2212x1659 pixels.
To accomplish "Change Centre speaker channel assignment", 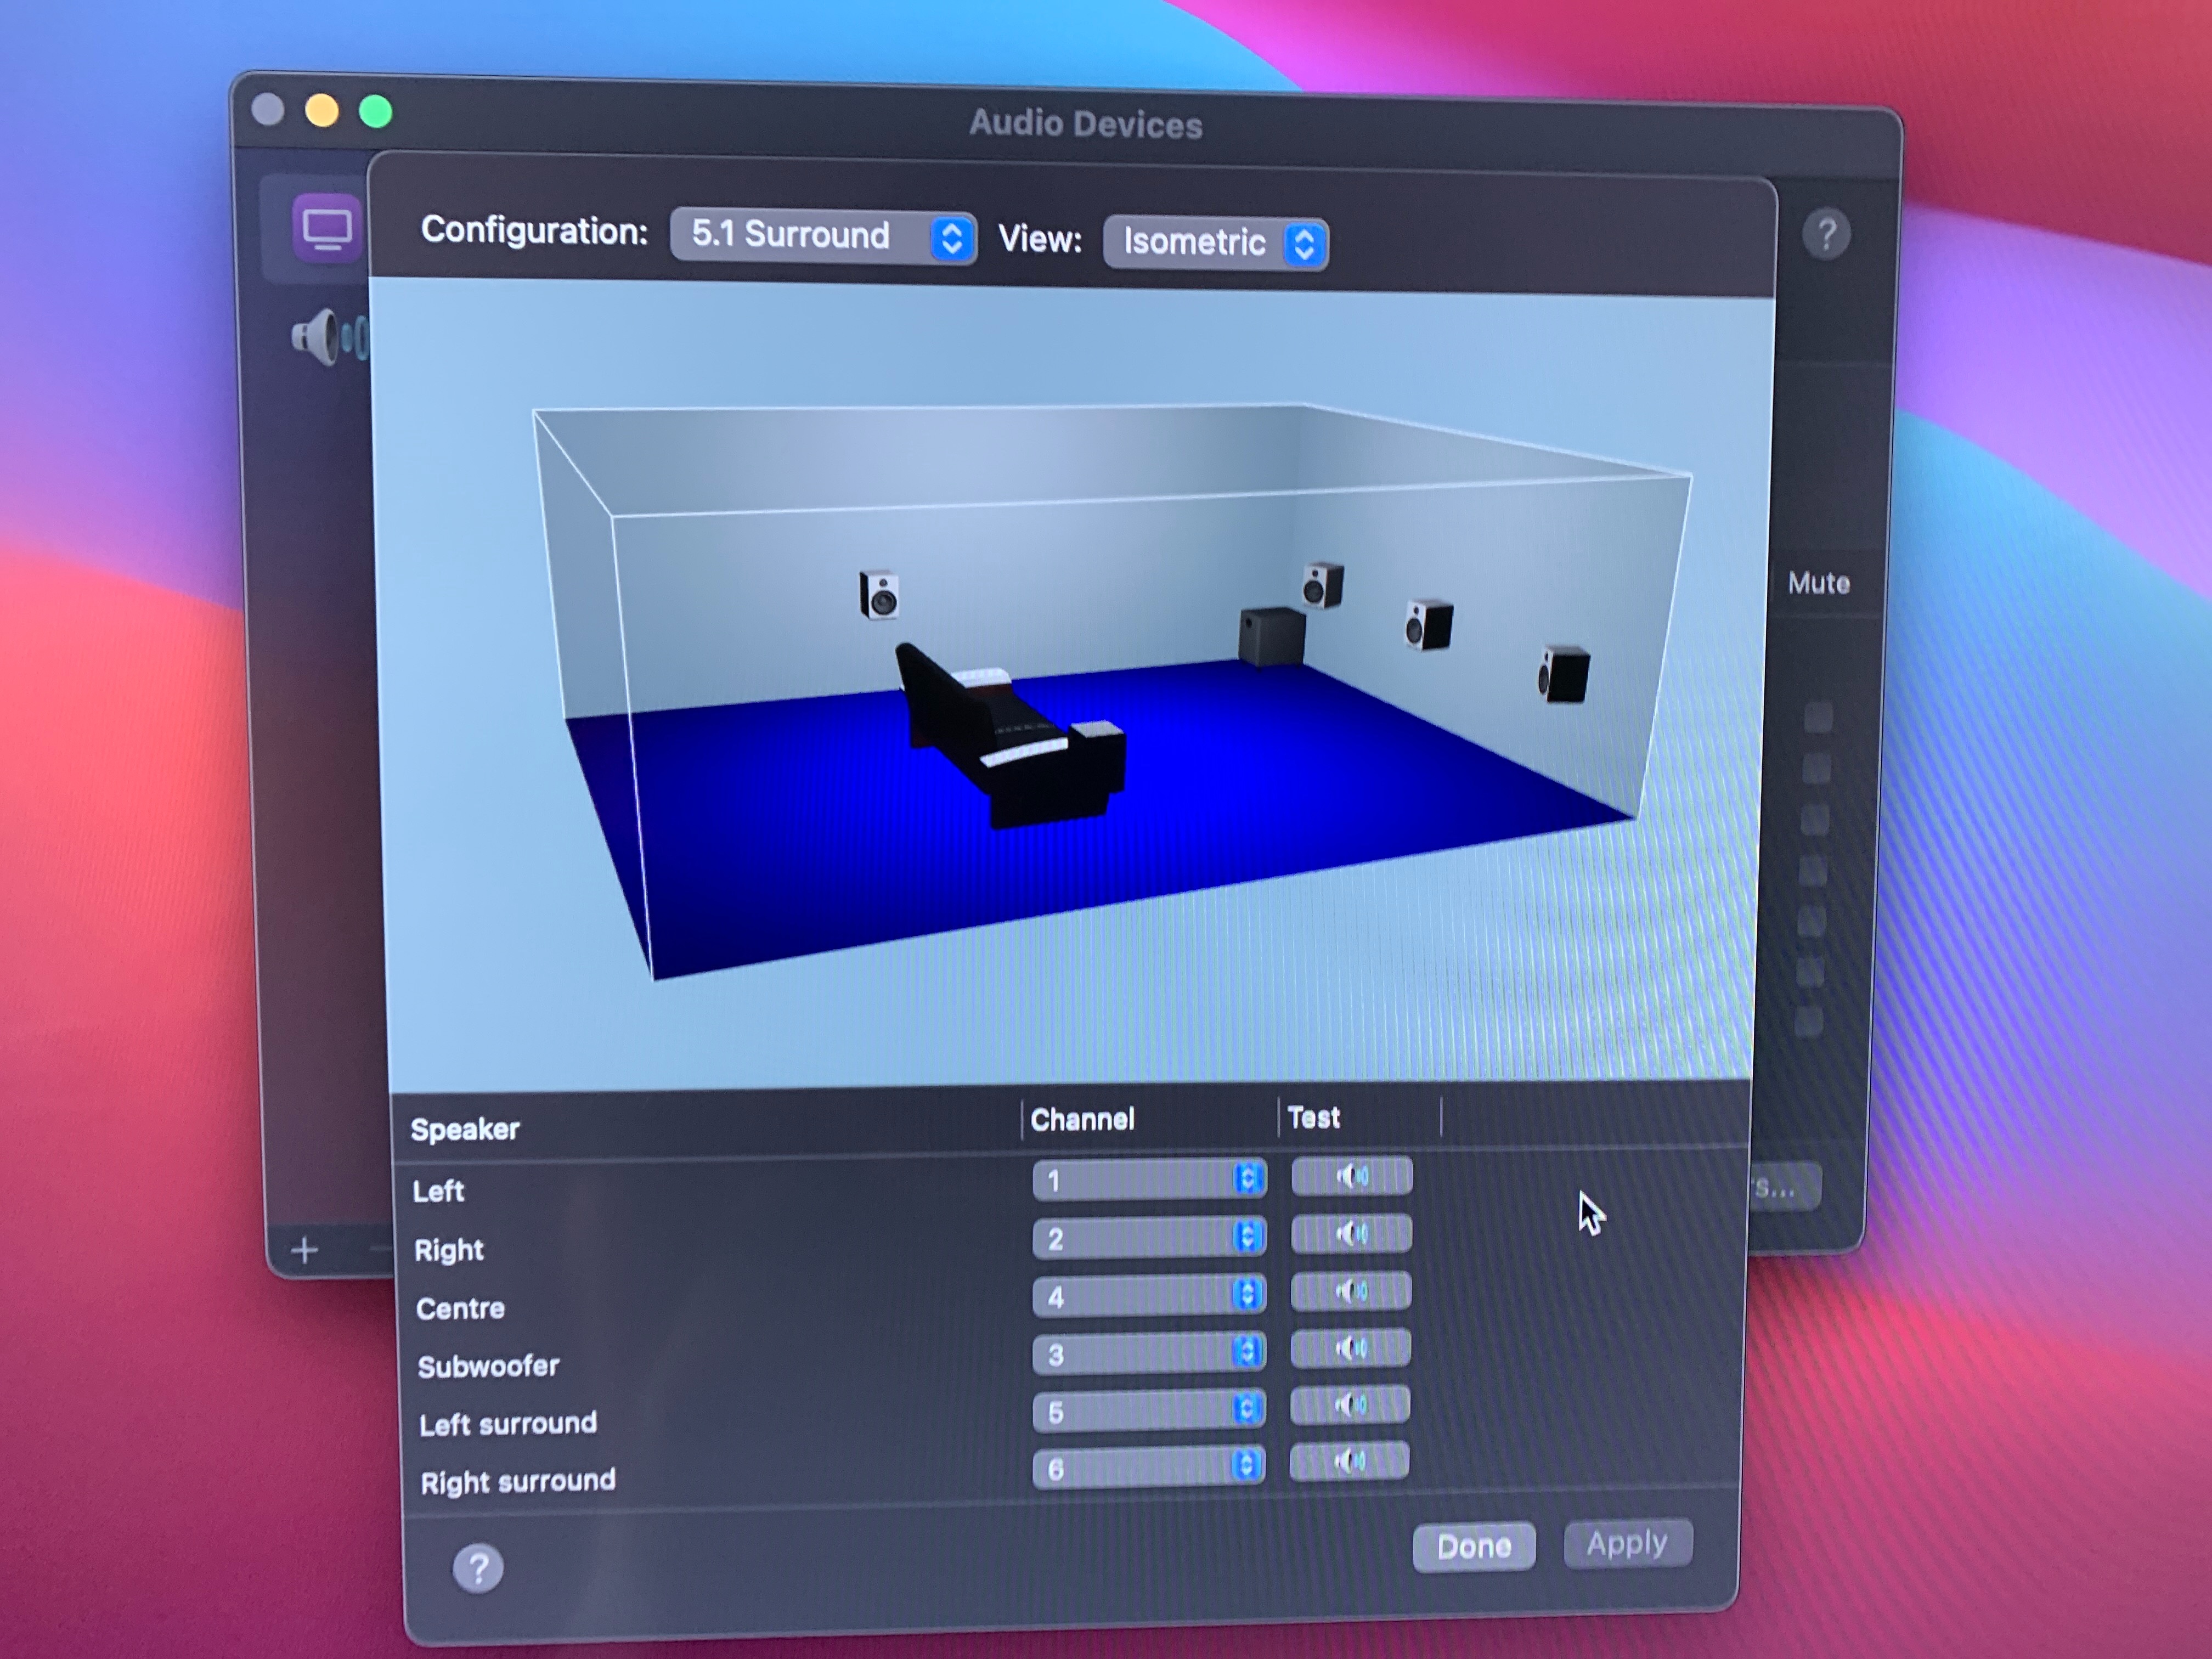I will click(1149, 1297).
